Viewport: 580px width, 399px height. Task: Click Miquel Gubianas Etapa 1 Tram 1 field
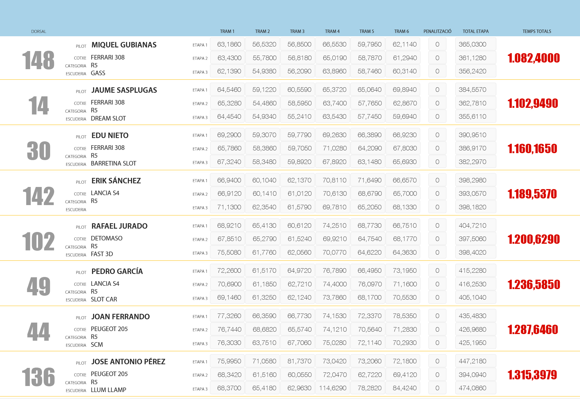[227, 44]
